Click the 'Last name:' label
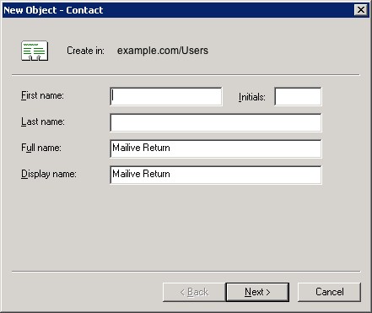Viewport: 372px width, 313px height. [x=43, y=121]
